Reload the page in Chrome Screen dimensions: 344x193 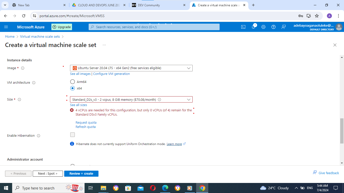pyautogui.click(x=24, y=16)
